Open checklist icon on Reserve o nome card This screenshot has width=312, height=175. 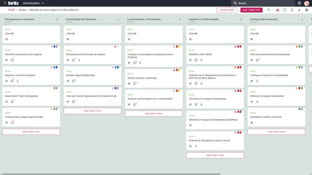[12, 81]
